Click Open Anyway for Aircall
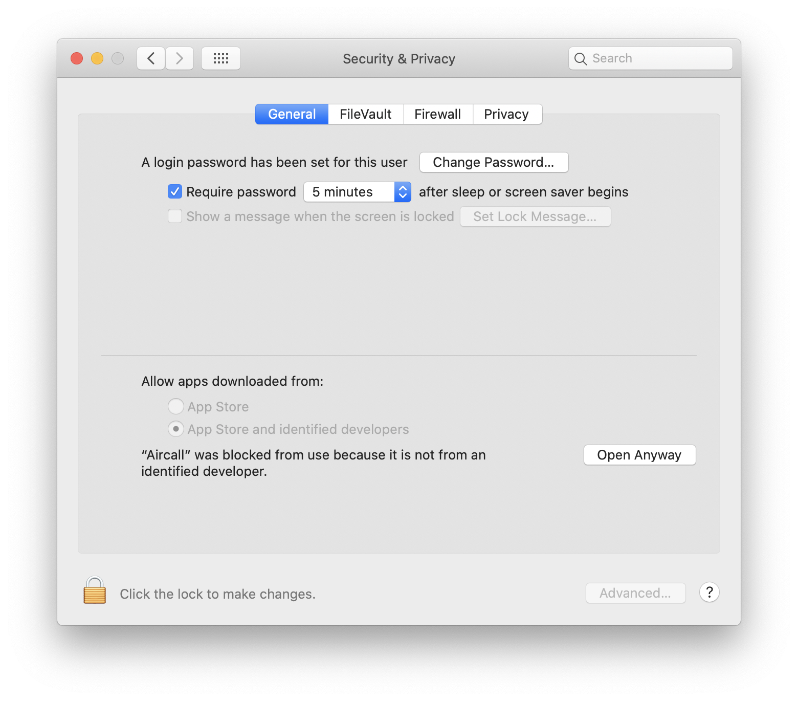Viewport: 798px width, 701px height. pyautogui.click(x=640, y=455)
